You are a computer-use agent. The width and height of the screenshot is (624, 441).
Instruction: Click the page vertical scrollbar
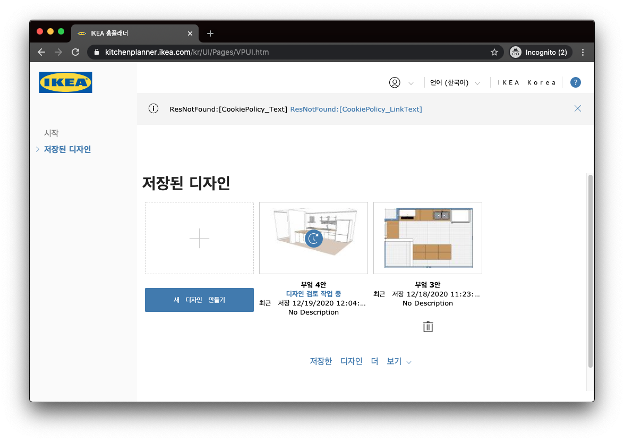click(591, 270)
